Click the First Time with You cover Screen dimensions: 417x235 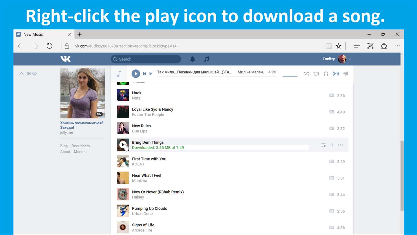point(123,161)
